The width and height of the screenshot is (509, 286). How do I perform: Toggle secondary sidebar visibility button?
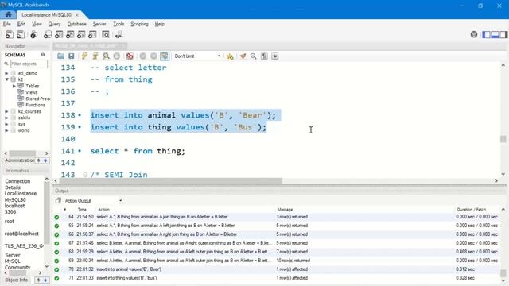pyautogui.click(x=503, y=34)
